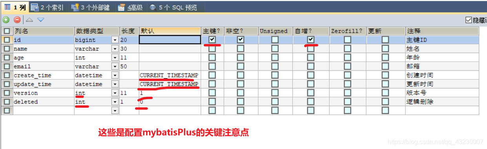The width and height of the screenshot is (487, 149).
Task: Move column up with up arrow
Action: click(29, 20)
